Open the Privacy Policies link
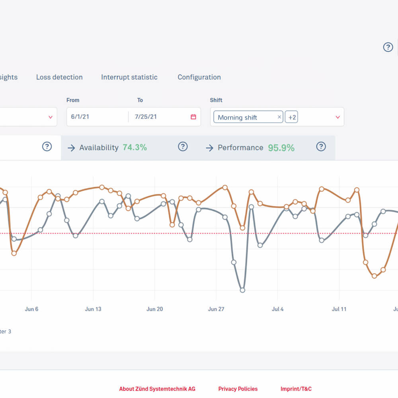 [238, 389]
